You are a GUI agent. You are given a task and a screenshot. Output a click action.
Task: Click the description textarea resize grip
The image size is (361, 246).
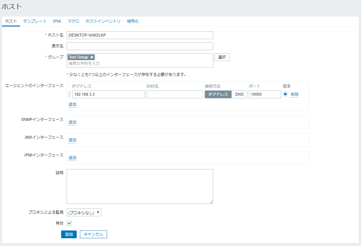(211, 202)
